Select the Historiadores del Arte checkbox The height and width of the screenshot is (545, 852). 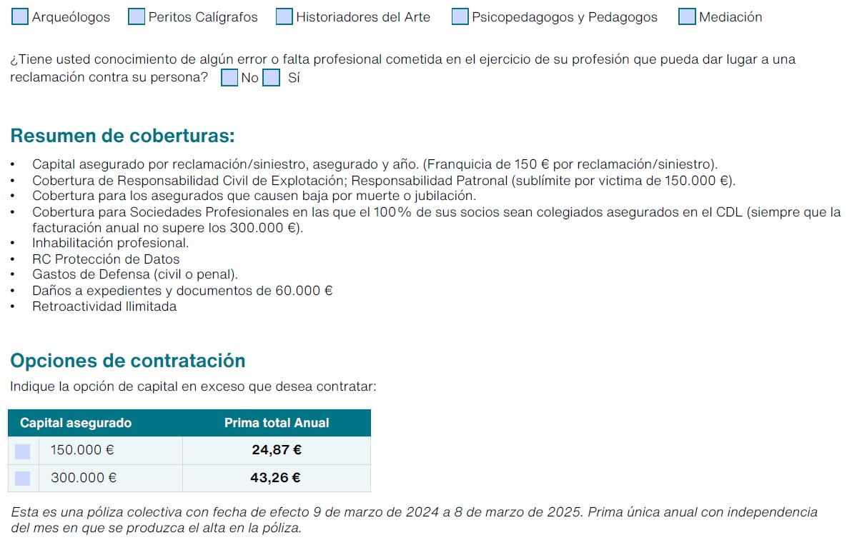284,17
